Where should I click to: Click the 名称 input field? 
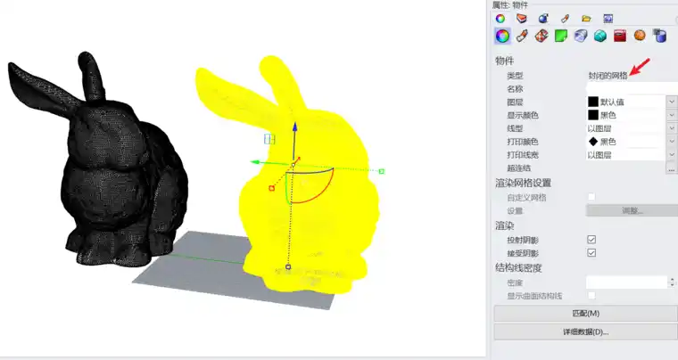point(632,88)
